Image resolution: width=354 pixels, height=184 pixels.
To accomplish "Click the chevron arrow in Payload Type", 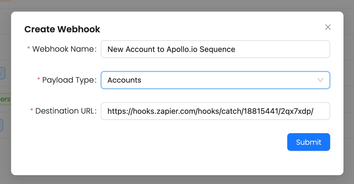I will pyautogui.click(x=320, y=80).
